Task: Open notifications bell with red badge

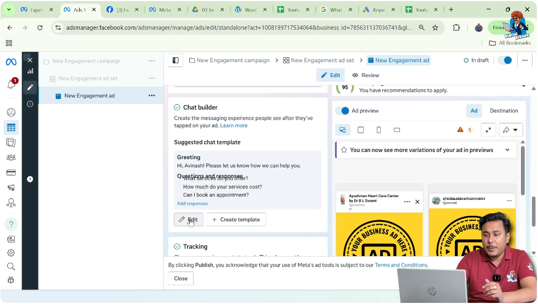Action: [12, 84]
